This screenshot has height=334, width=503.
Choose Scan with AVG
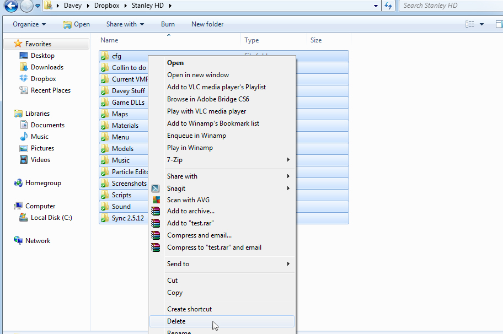(x=222, y=200)
